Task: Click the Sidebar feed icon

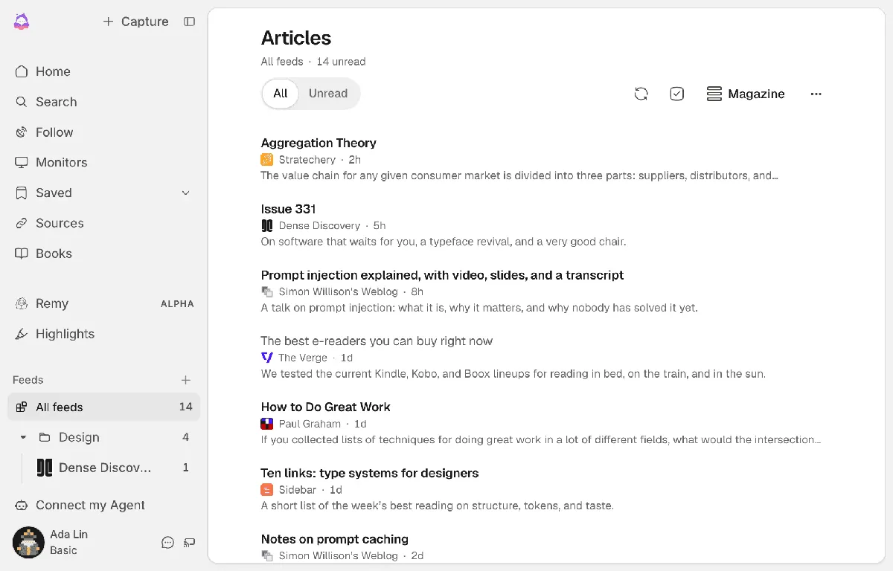Action: click(267, 490)
